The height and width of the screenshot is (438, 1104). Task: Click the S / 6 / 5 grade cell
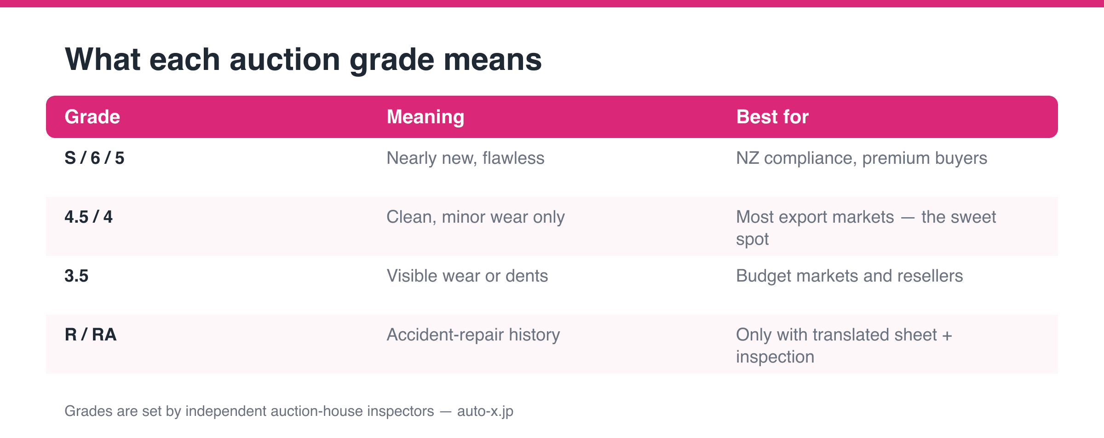coord(94,158)
